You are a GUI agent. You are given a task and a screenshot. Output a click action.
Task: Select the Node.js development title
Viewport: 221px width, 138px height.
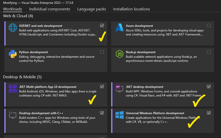141,52
